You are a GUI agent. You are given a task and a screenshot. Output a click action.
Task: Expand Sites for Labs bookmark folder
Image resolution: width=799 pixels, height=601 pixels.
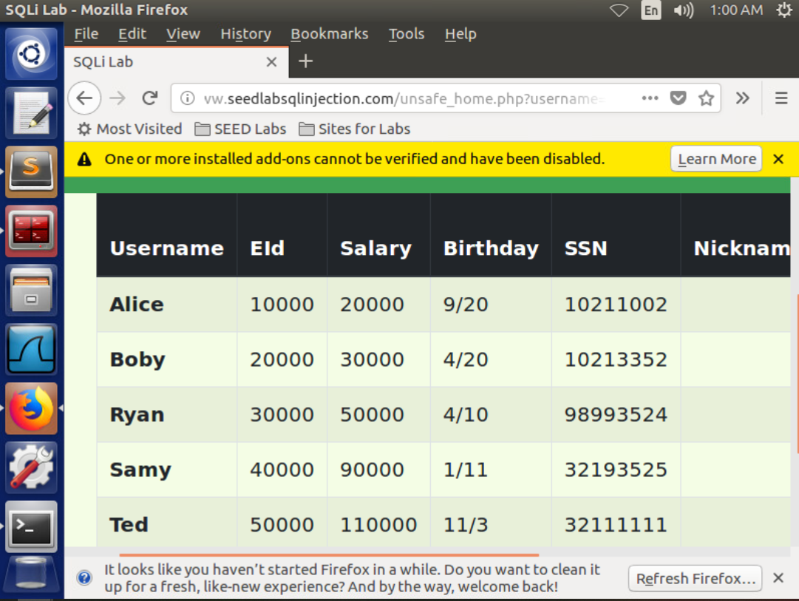click(x=355, y=129)
